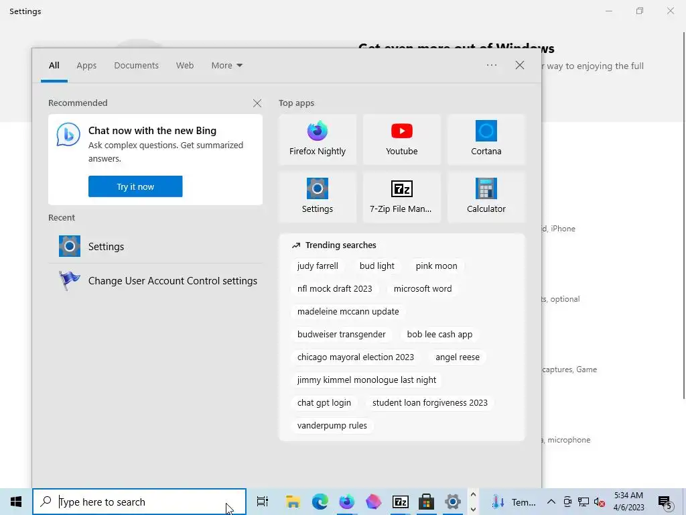
Task: Launch Youtube from Top apps
Action: click(402, 139)
